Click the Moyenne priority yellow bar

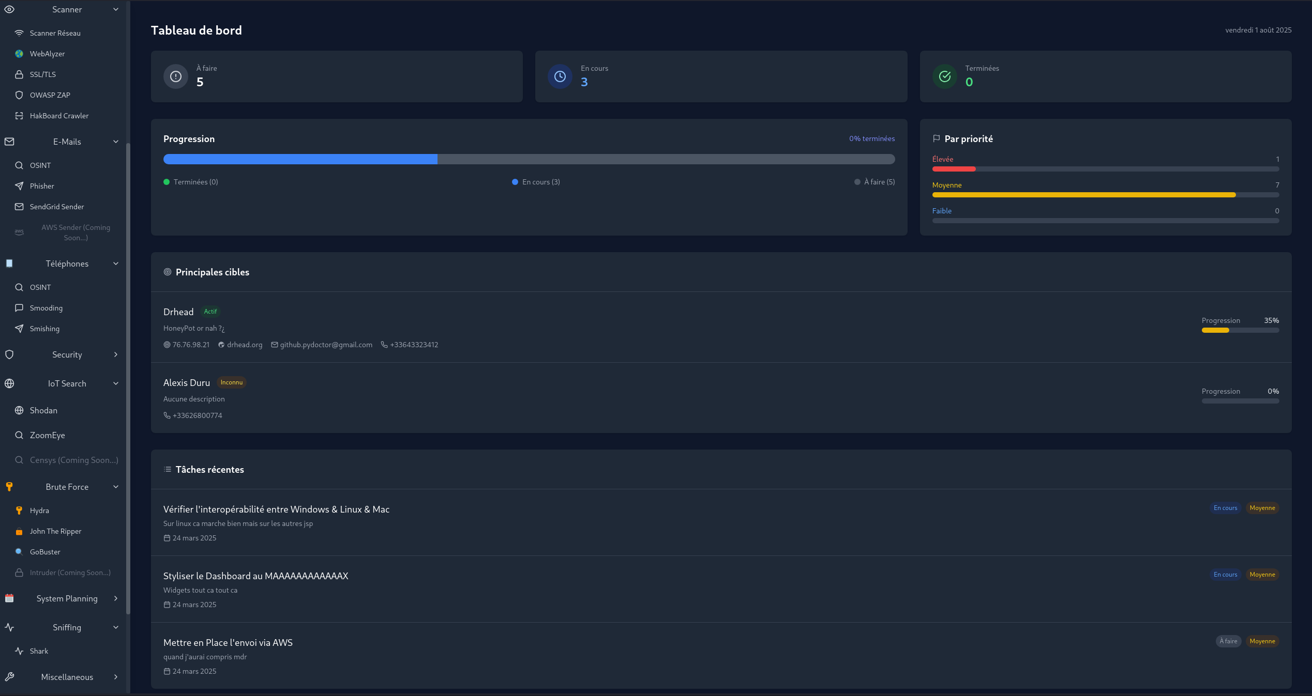pyautogui.click(x=1083, y=195)
